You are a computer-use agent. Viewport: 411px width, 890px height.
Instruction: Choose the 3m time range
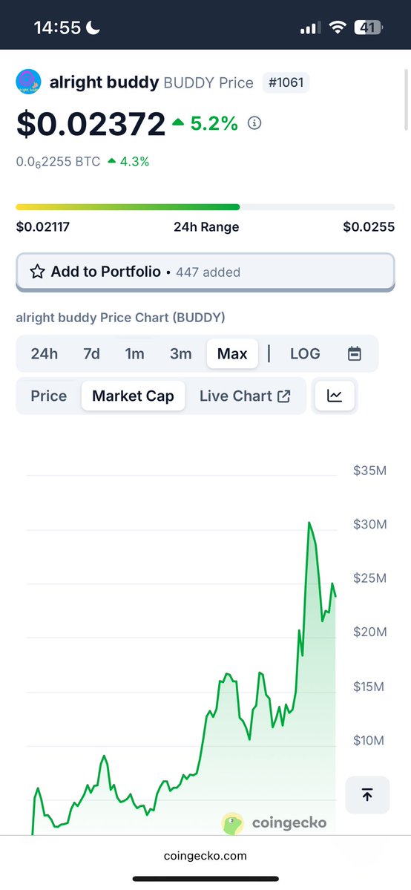tap(180, 353)
